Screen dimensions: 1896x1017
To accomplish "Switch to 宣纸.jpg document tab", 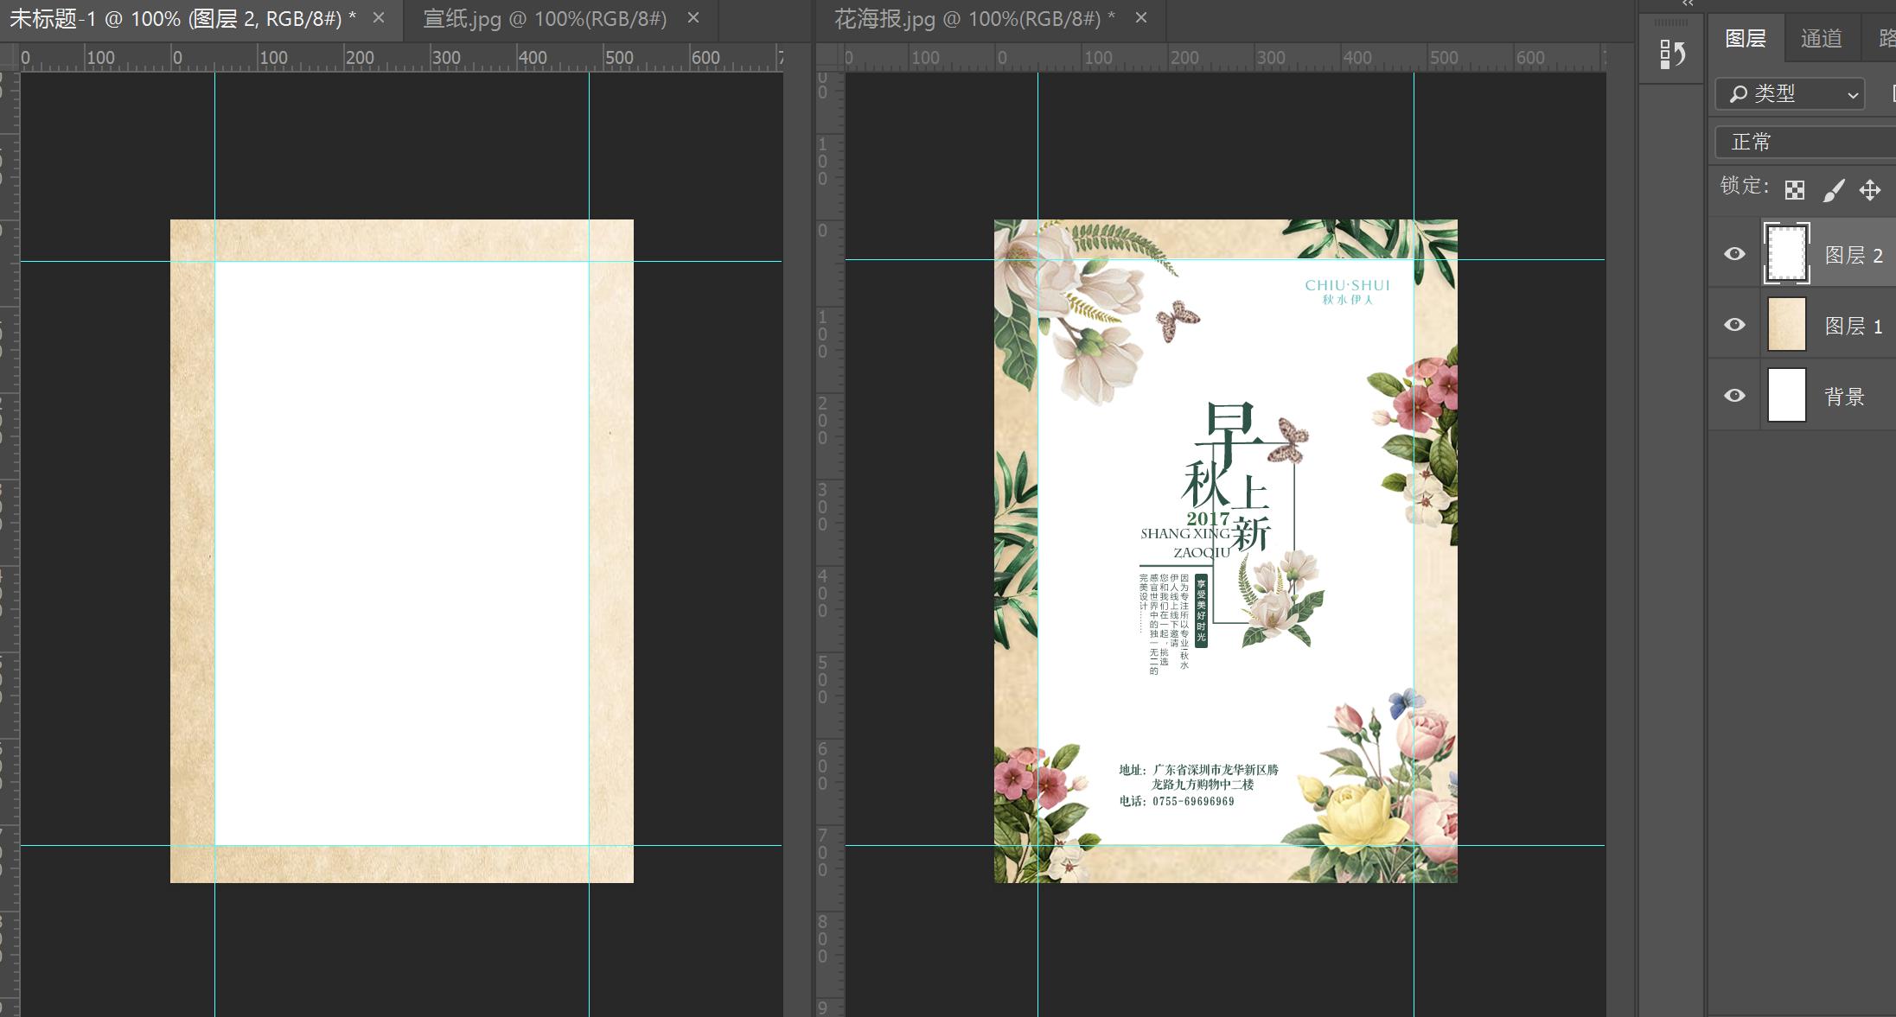I will (x=545, y=19).
